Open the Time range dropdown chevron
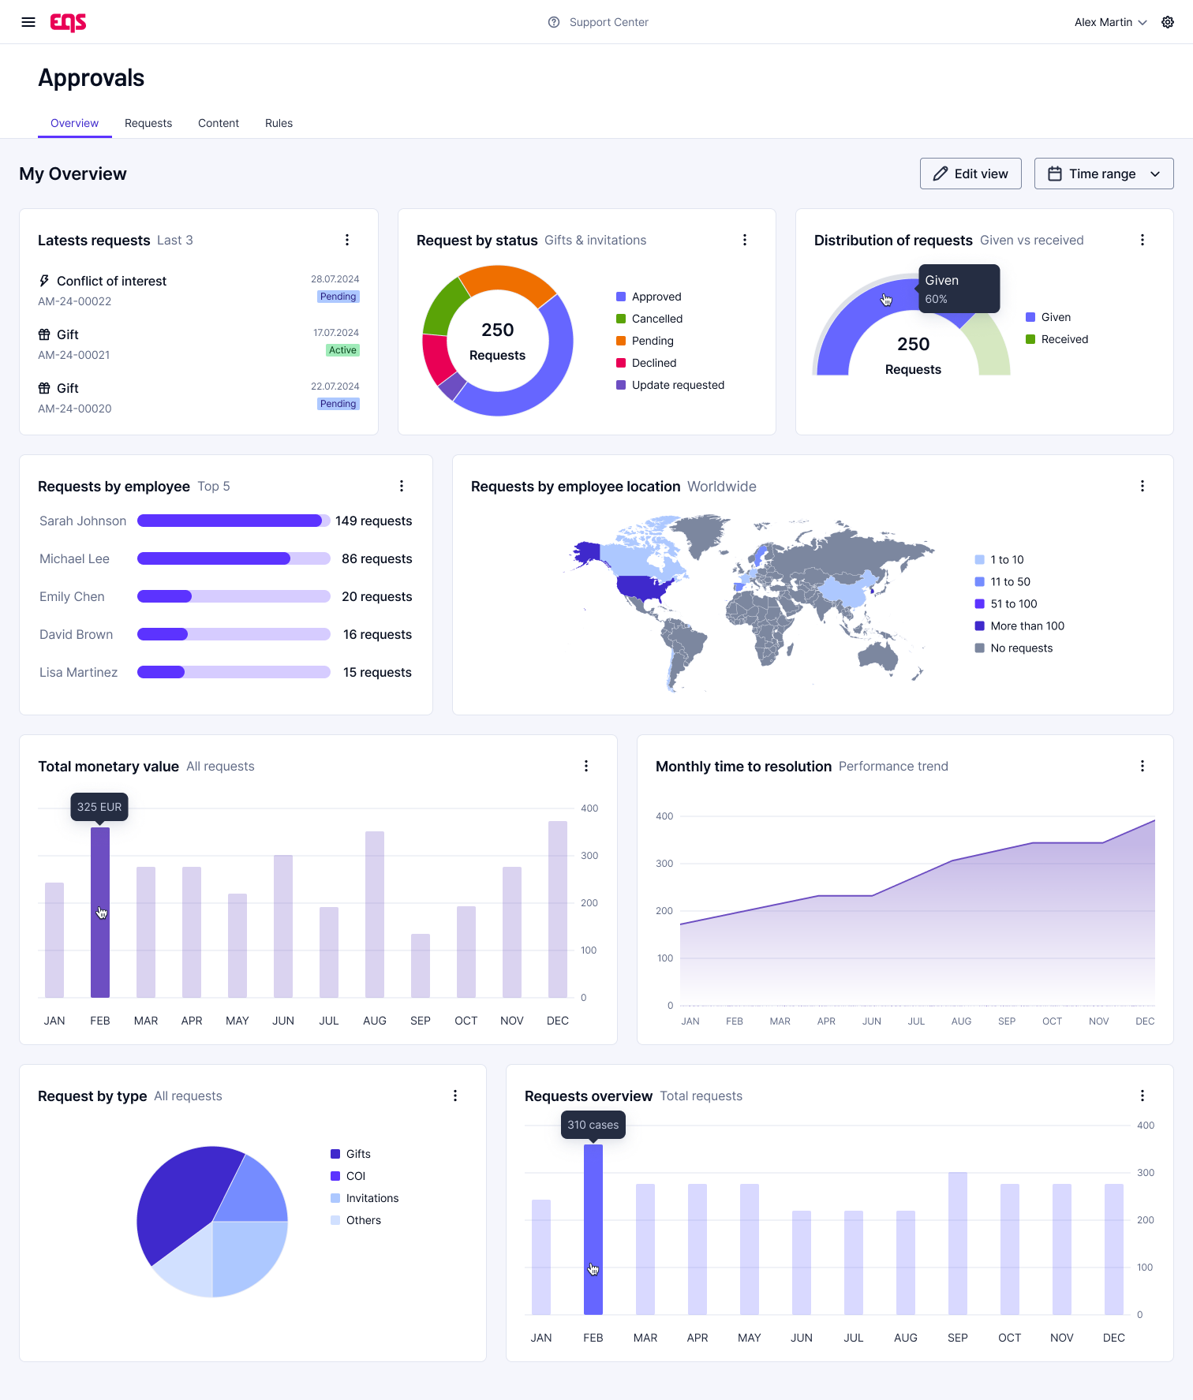This screenshot has height=1400, width=1193. pos(1155,174)
